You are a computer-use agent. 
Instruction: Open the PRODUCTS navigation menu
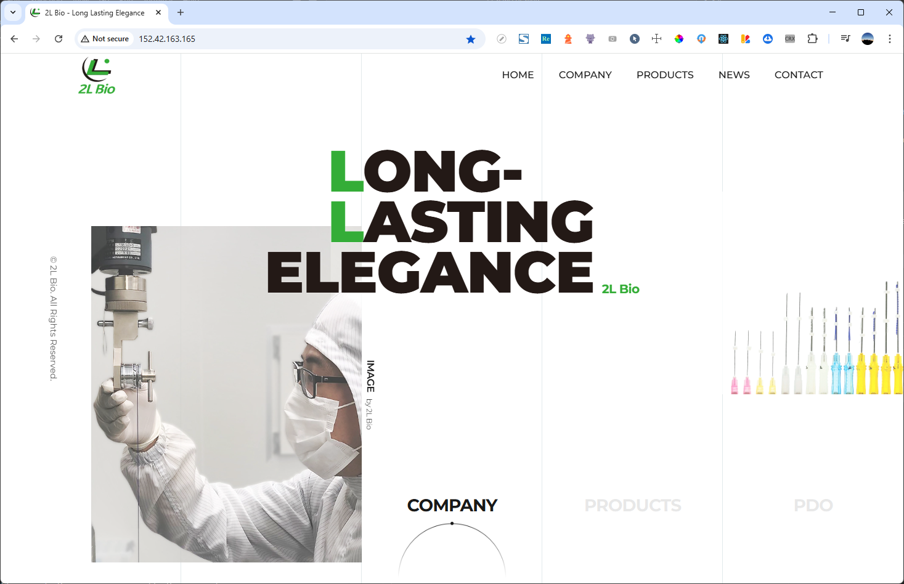(x=665, y=75)
